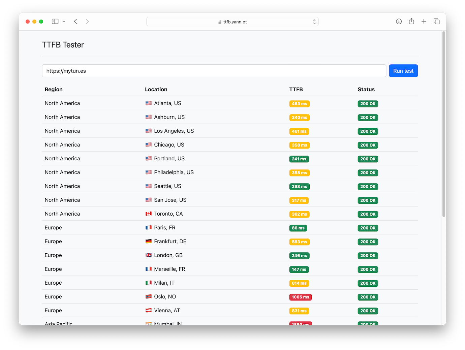This screenshot has height=350, width=465.
Task: Select the Atlanta, US row location
Action: 167,103
